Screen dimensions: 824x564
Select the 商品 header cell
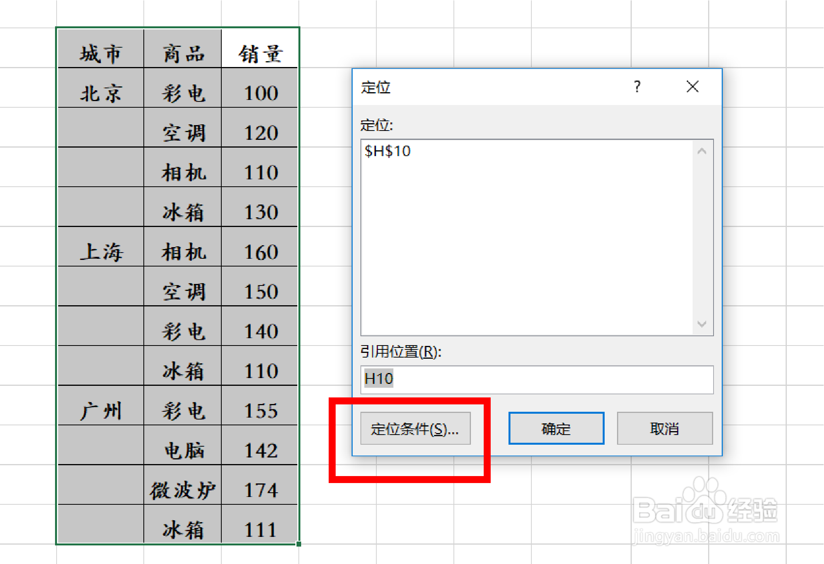pos(183,53)
